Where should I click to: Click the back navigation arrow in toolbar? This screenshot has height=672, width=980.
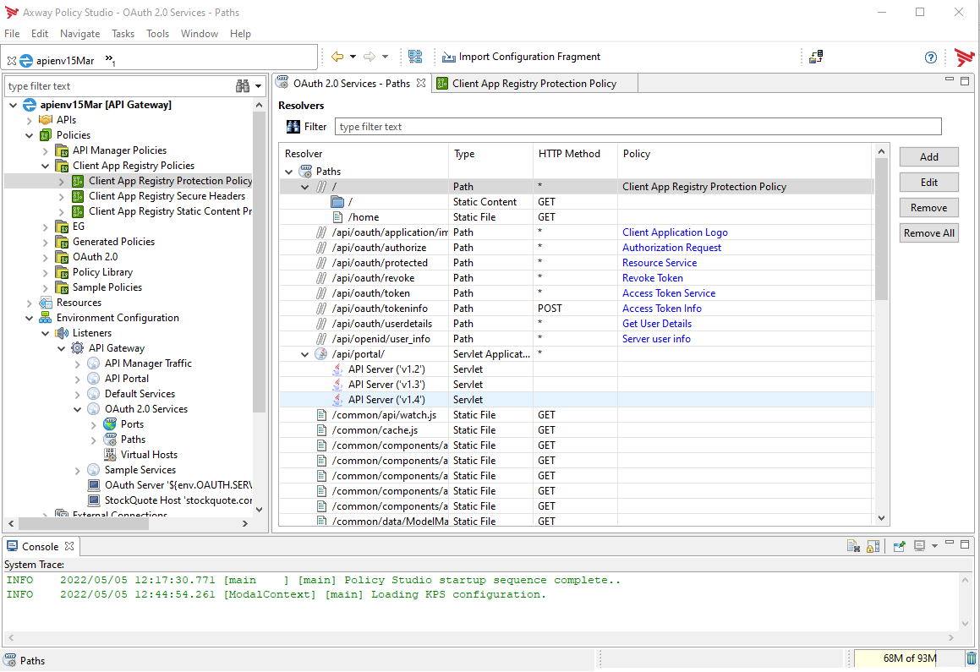click(x=337, y=57)
